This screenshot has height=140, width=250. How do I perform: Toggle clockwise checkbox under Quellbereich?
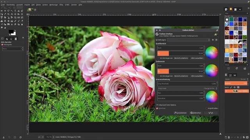pos(159,58)
